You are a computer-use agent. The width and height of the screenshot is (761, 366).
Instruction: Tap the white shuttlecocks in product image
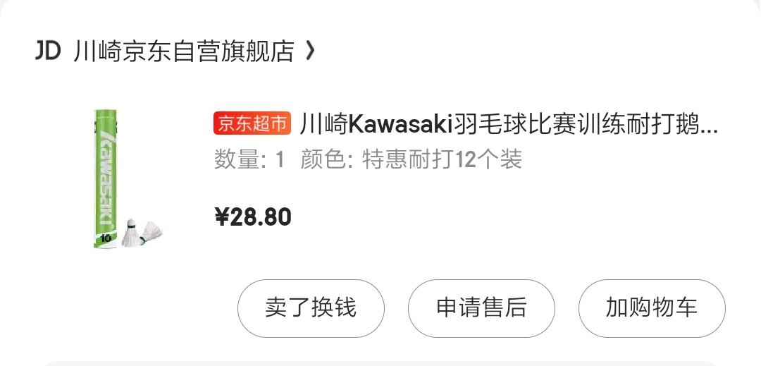142,233
